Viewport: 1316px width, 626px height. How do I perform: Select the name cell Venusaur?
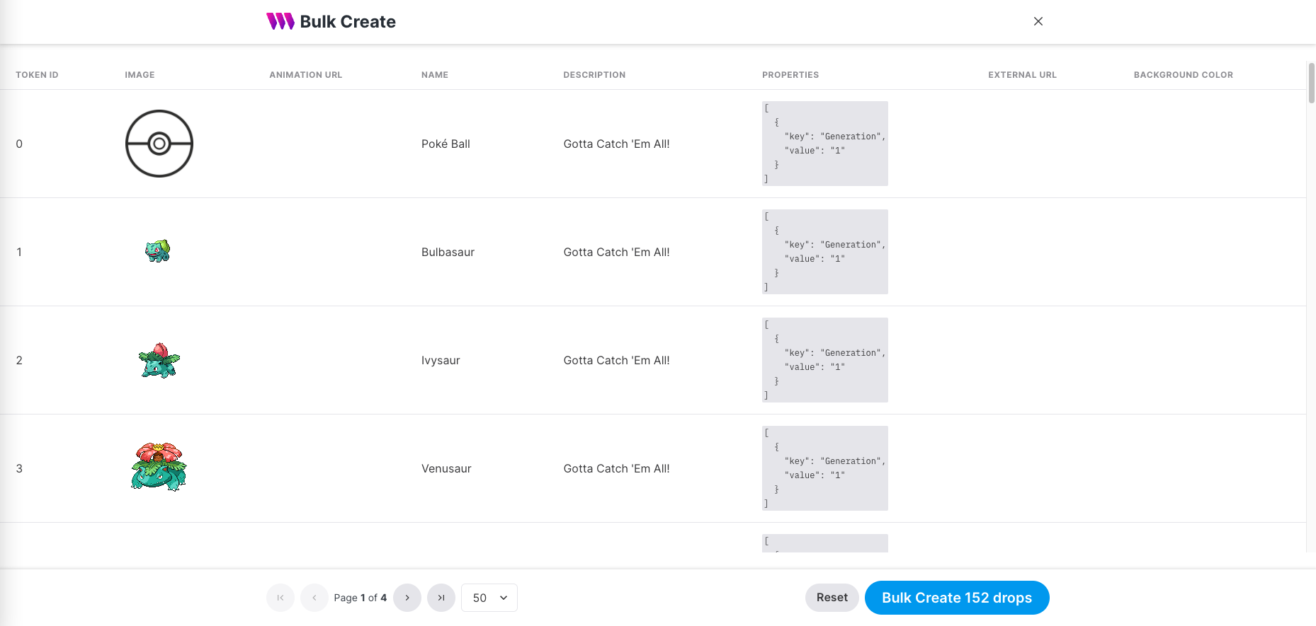(446, 468)
